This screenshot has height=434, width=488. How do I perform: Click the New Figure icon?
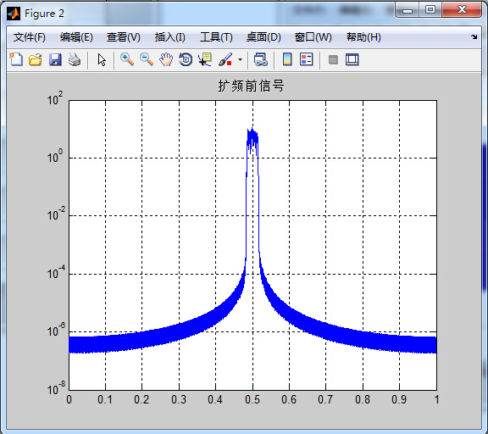16,59
